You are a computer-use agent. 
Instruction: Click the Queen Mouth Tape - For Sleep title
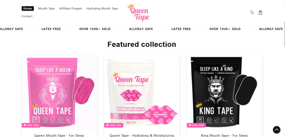(x=59, y=135)
